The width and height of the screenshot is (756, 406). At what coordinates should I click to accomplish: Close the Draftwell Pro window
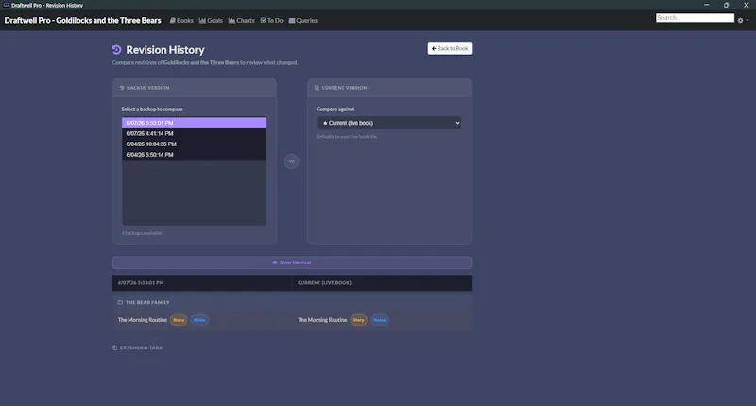(746, 5)
